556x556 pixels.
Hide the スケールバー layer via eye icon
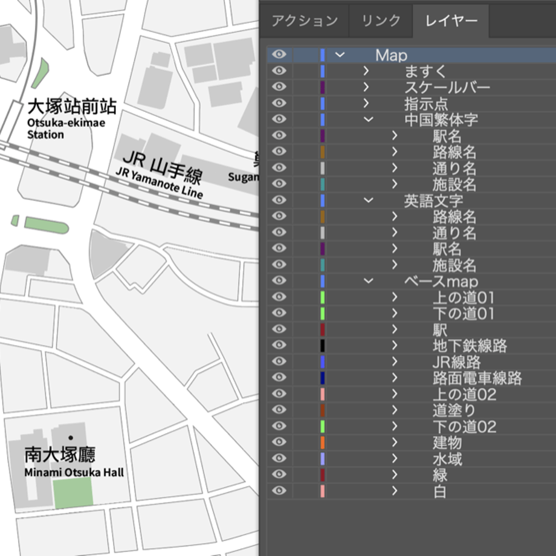279,87
